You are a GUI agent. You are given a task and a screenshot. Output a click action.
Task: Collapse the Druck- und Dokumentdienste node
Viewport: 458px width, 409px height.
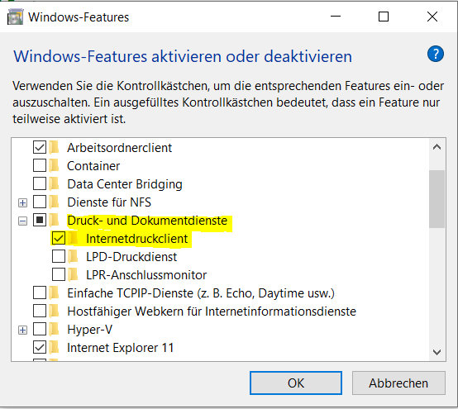coord(22,221)
